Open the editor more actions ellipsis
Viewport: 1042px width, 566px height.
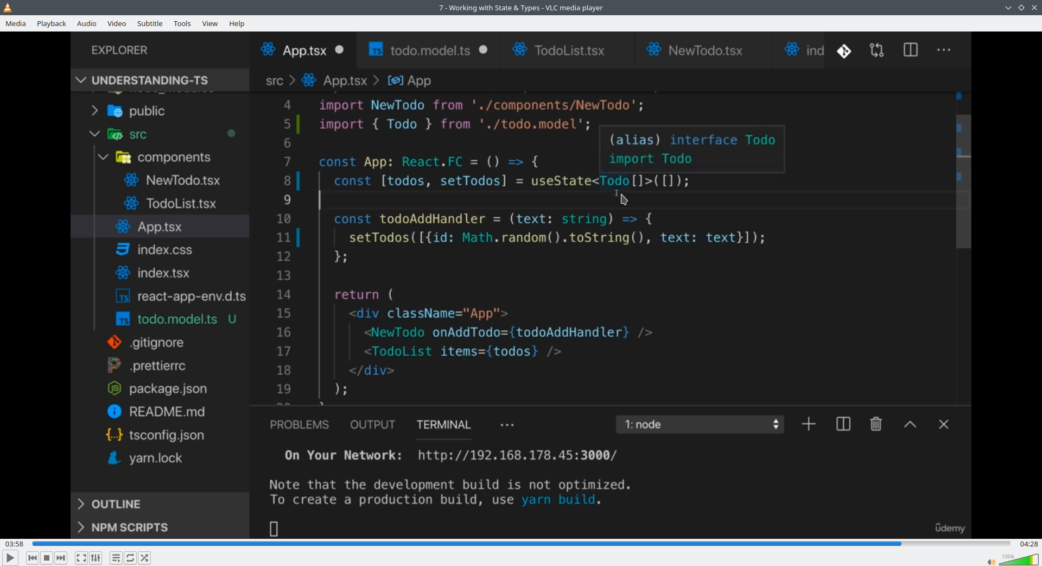pos(944,51)
